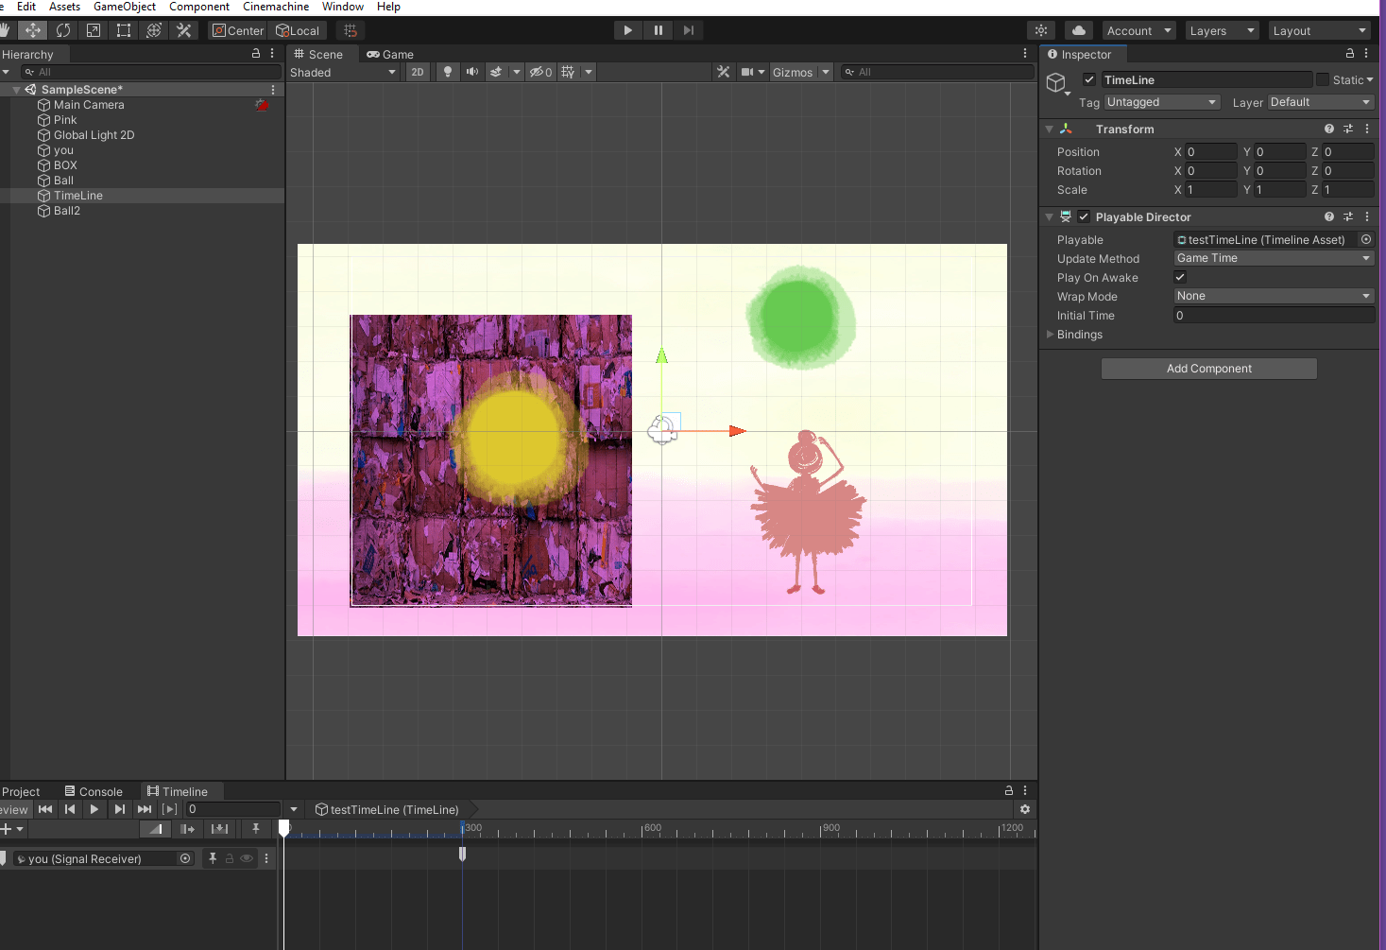Open Transform component help reference
Image resolution: width=1386 pixels, height=950 pixels.
click(x=1329, y=129)
